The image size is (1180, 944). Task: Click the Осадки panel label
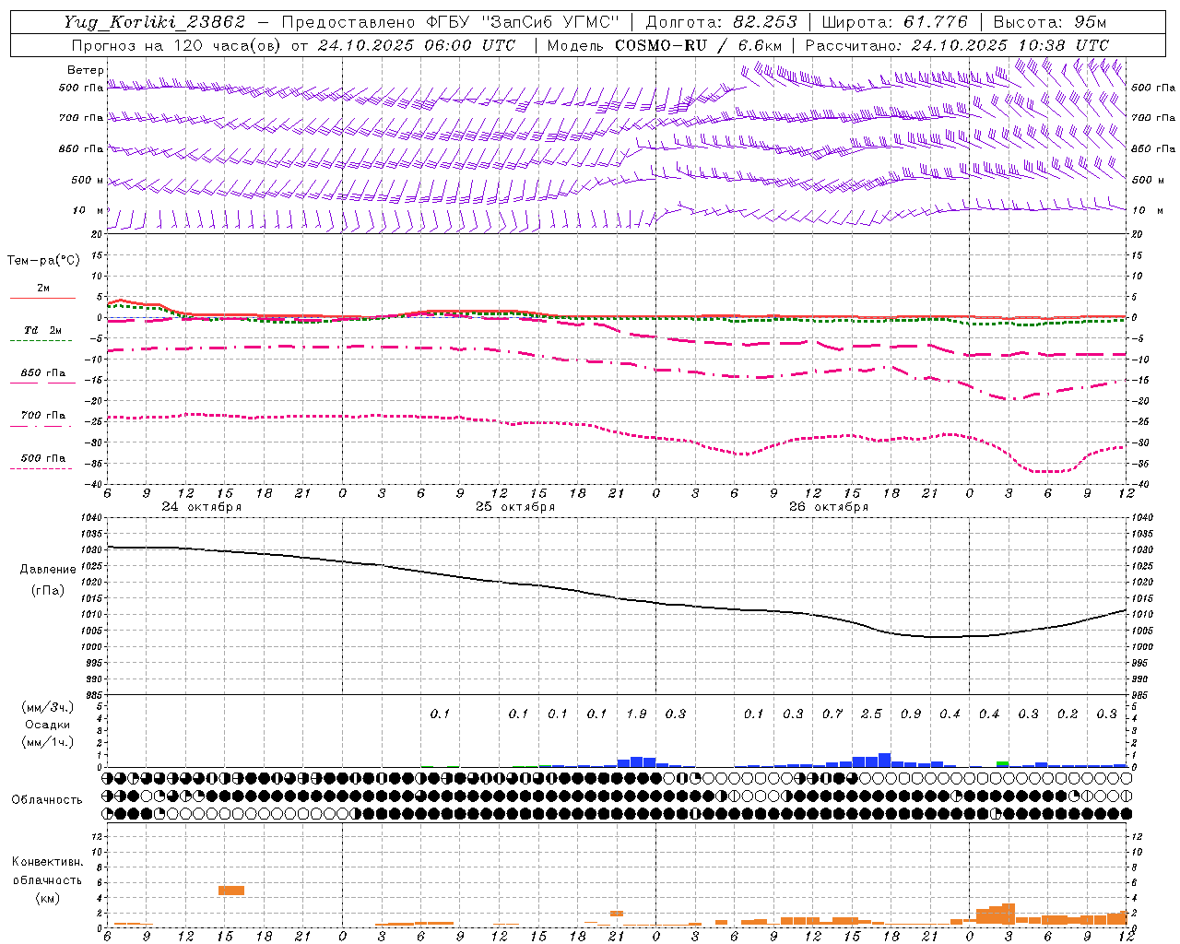pyautogui.click(x=47, y=725)
